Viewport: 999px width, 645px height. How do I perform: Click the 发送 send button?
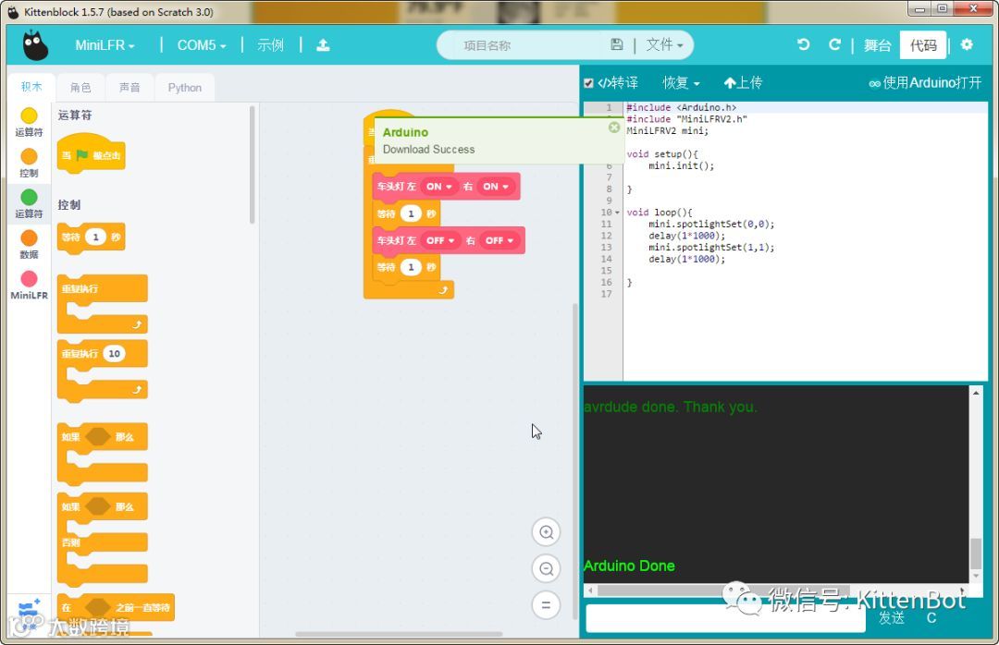[892, 617]
